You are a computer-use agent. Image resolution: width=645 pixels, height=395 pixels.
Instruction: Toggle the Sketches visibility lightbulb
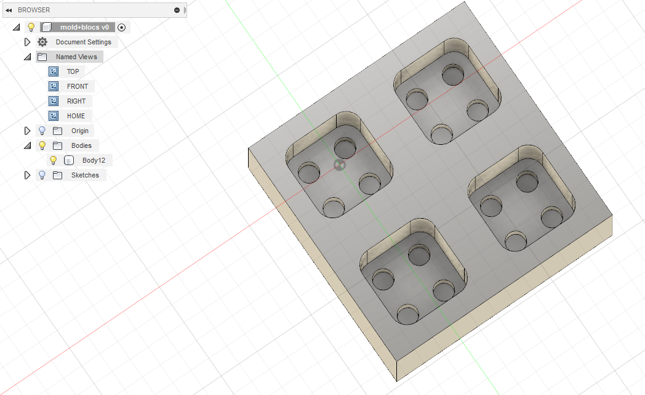pyautogui.click(x=41, y=175)
